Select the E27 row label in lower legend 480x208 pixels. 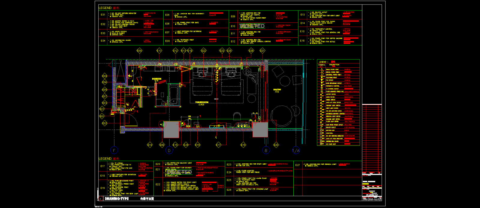pos(297,165)
